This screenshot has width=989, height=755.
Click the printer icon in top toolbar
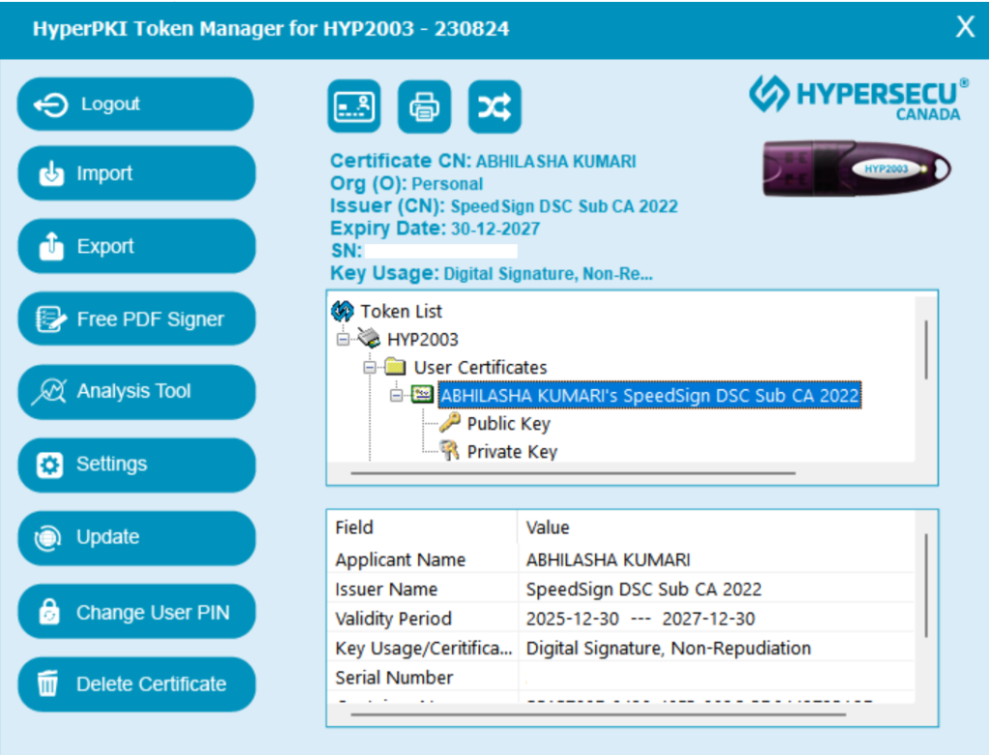424,107
